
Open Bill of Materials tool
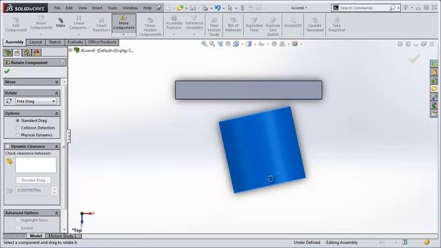point(233,25)
